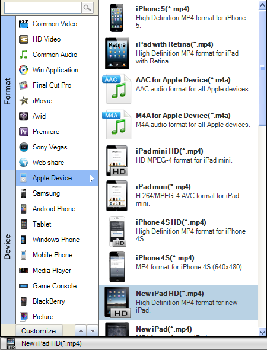Viewport: 267px width, 350px height.
Task: Open the Samsung category label
Action: [x=46, y=193]
